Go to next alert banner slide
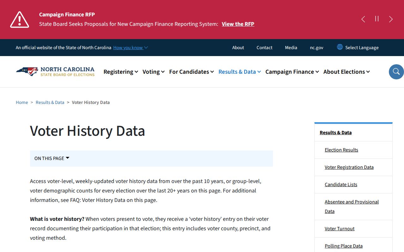Viewport: 404px width, 252px height. (391, 19)
